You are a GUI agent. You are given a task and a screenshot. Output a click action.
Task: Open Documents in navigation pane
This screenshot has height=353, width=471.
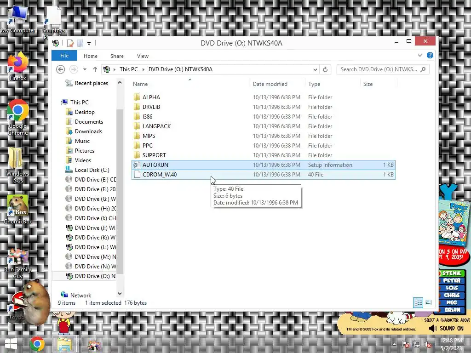point(89,121)
